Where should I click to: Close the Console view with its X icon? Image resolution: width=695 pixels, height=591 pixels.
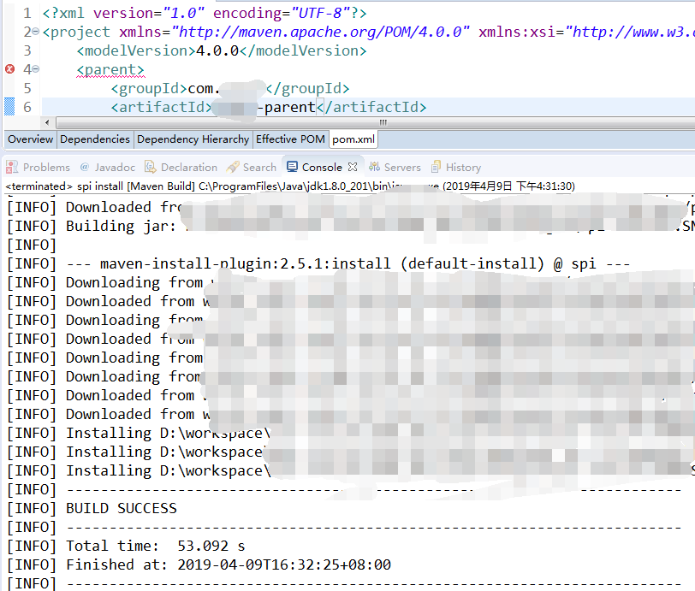(353, 167)
